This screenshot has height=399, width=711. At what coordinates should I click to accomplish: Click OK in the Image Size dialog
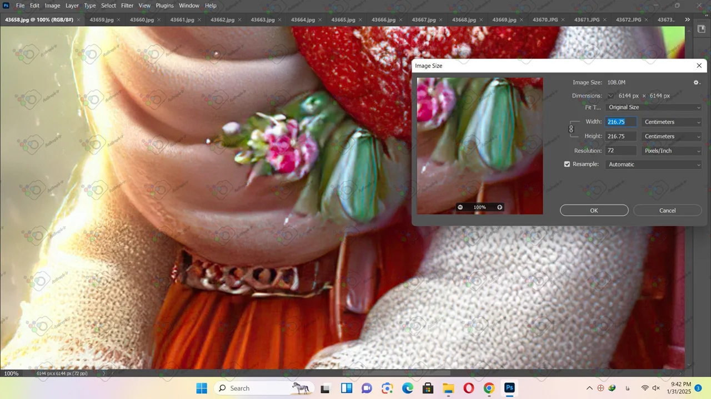(594, 211)
